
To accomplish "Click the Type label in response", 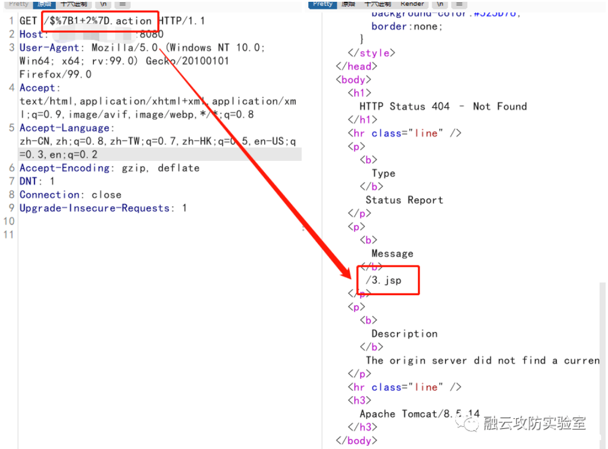I will [x=383, y=173].
